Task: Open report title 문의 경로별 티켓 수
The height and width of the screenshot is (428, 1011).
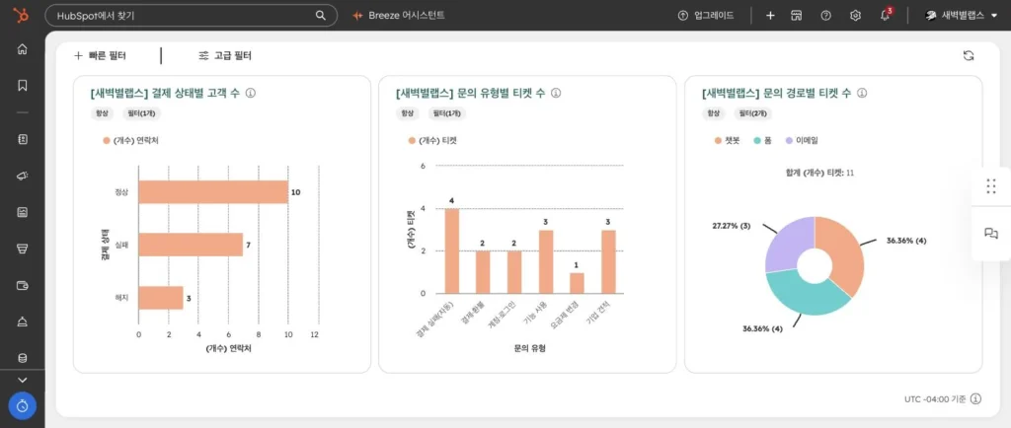Action: [x=776, y=94]
